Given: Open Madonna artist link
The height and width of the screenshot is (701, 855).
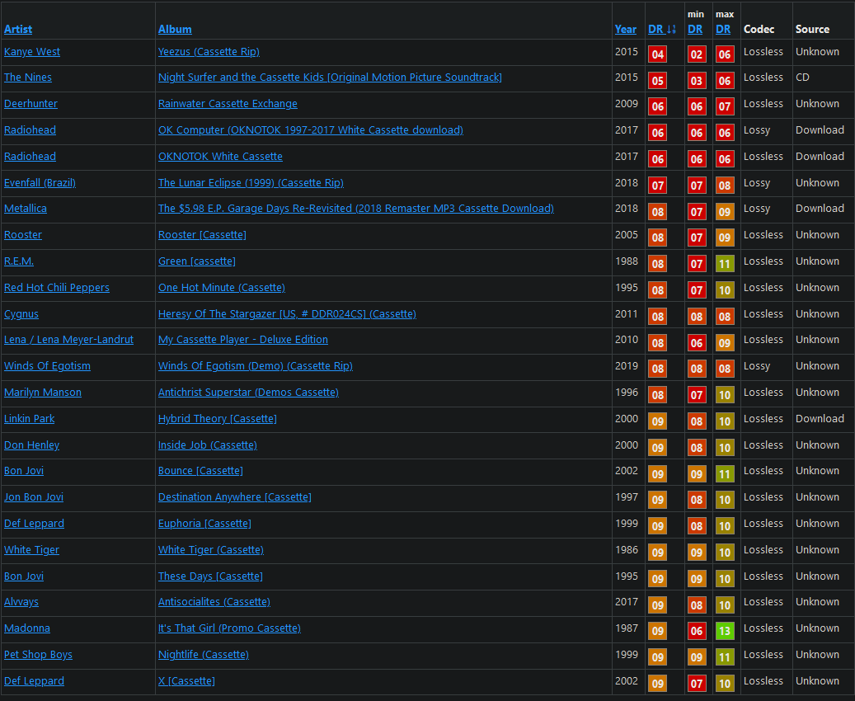Looking at the screenshot, I should click(27, 628).
